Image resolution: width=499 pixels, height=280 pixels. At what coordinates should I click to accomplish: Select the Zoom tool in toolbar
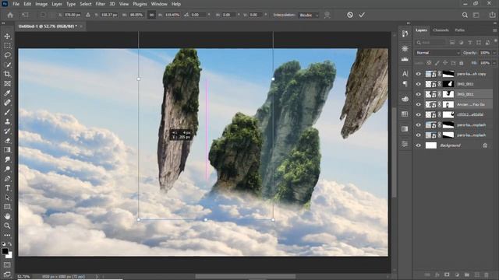pyautogui.click(x=7, y=226)
